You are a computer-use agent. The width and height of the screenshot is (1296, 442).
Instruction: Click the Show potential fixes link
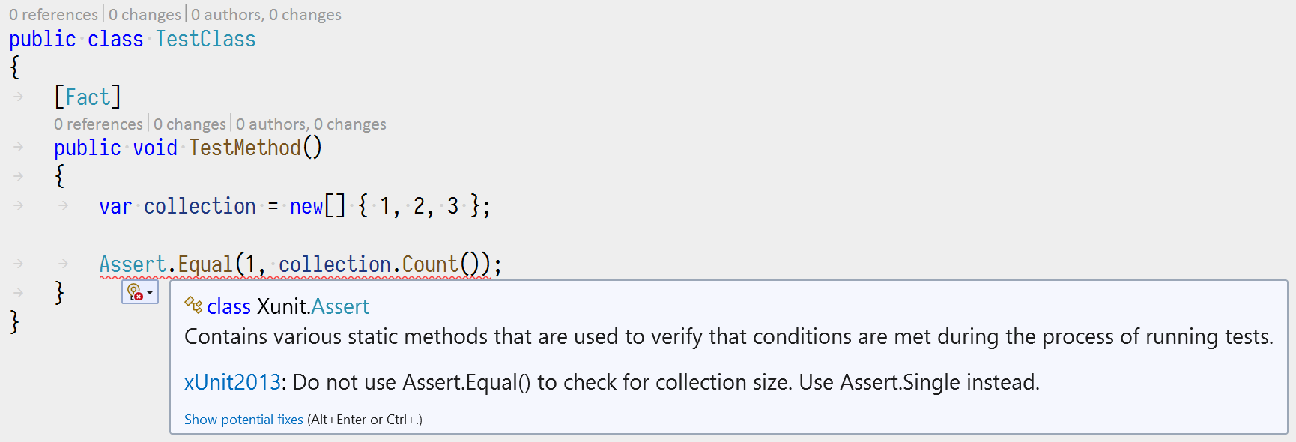(243, 419)
